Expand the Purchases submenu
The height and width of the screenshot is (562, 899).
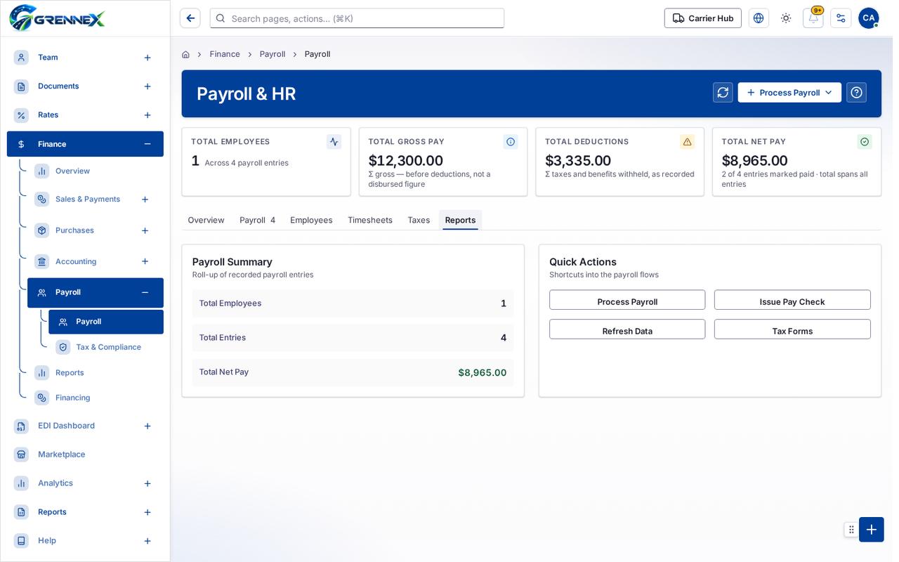point(145,230)
